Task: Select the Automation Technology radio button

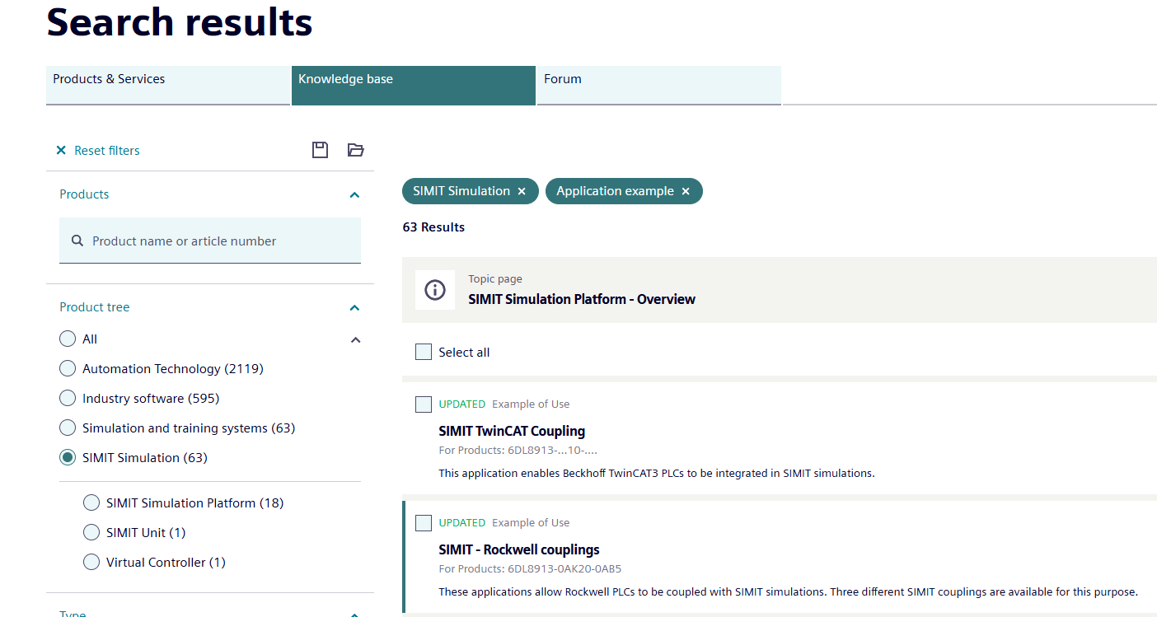Action: tap(68, 369)
